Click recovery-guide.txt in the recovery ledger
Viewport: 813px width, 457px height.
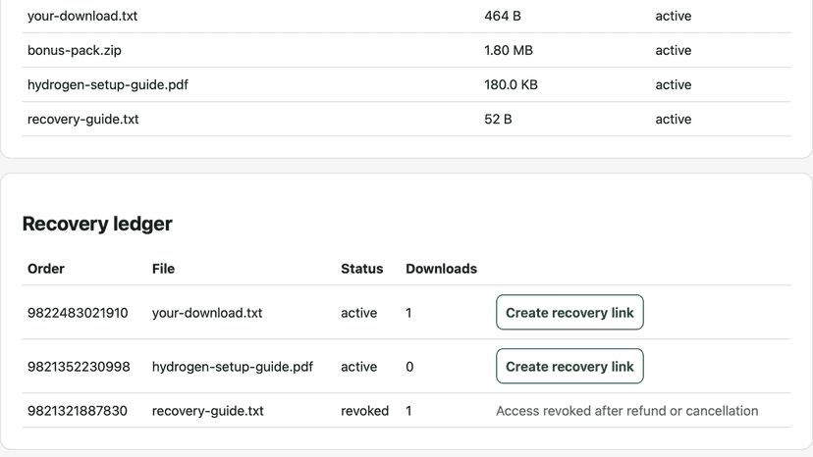click(x=207, y=411)
